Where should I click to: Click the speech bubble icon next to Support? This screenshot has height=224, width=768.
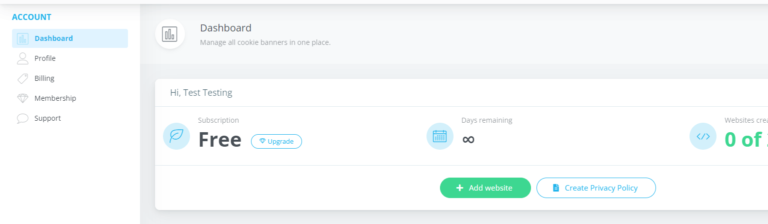22,118
